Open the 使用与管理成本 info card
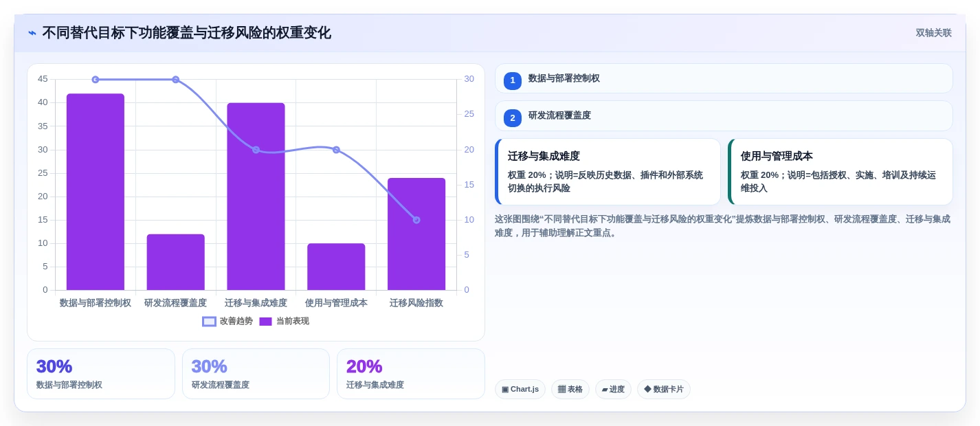Image resolution: width=980 pixels, height=426 pixels. point(840,172)
